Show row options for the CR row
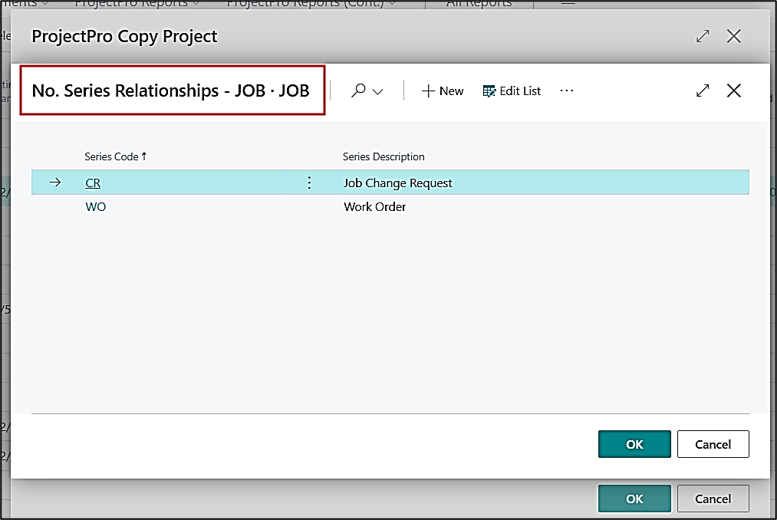Image resolution: width=777 pixels, height=520 pixels. [x=309, y=183]
